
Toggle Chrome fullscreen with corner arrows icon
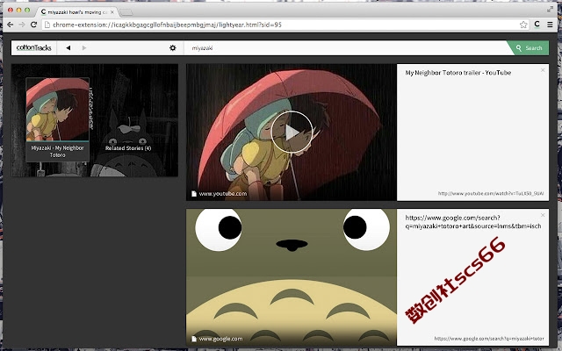(x=551, y=10)
